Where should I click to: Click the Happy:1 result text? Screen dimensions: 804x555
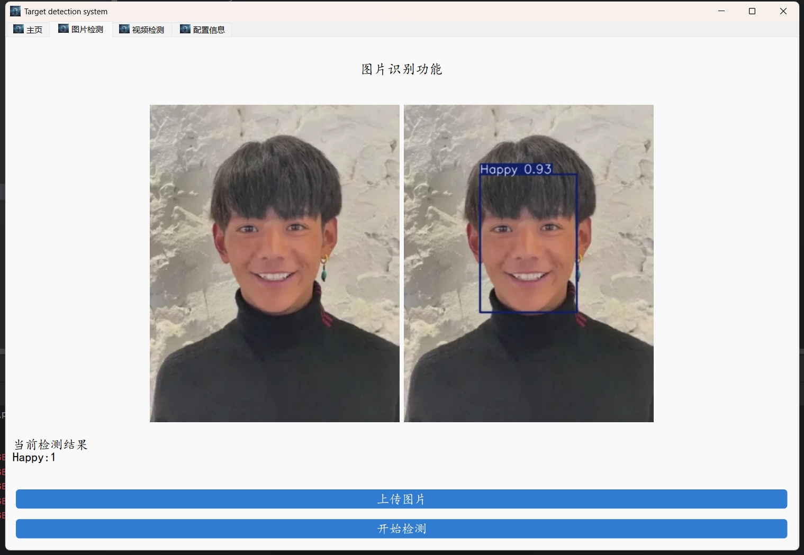34,458
